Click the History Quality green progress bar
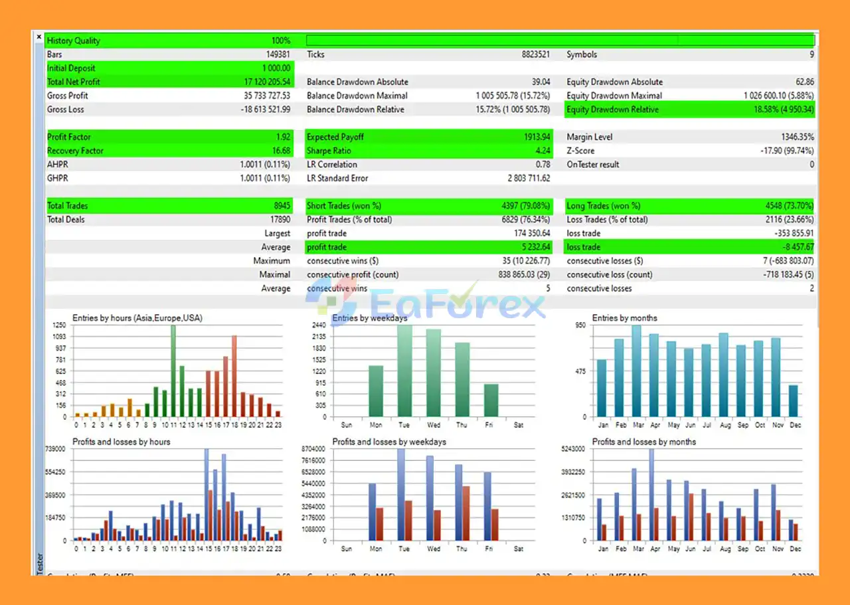 coord(560,41)
